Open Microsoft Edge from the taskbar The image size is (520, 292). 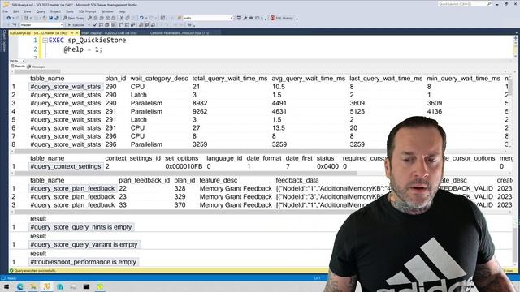19,286
